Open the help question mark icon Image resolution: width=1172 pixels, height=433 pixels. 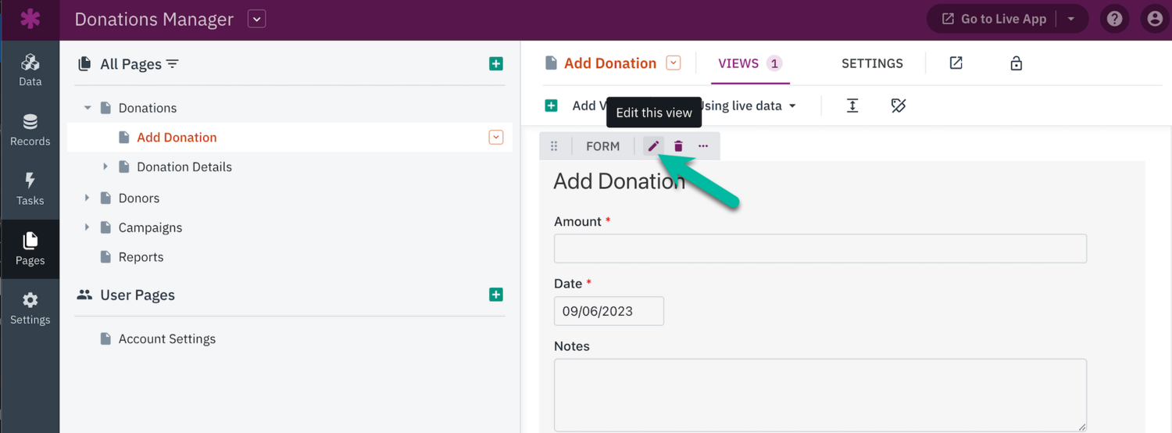(1115, 20)
